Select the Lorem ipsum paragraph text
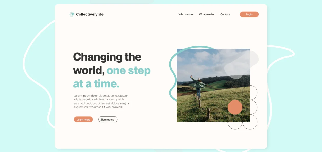The height and width of the screenshot is (152, 322). [101, 101]
